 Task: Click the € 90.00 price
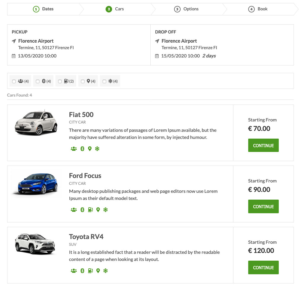[x=259, y=190]
